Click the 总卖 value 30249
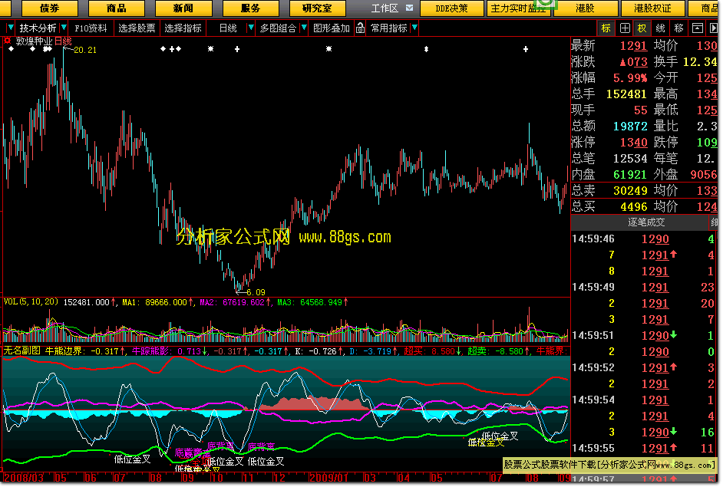 (x=630, y=191)
